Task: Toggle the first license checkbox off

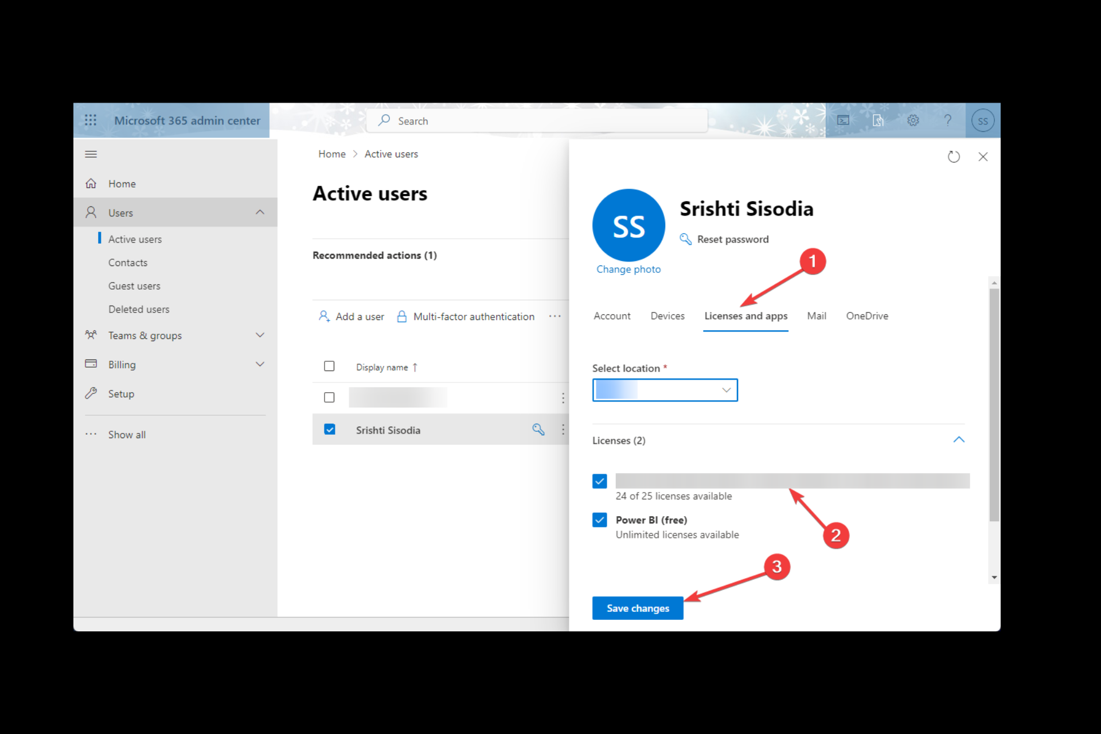Action: [x=600, y=479]
